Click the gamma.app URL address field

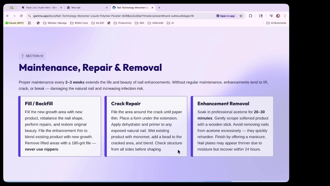click(x=113, y=16)
